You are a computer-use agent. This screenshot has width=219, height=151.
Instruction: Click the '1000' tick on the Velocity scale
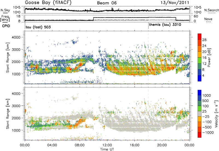click(207, 95)
